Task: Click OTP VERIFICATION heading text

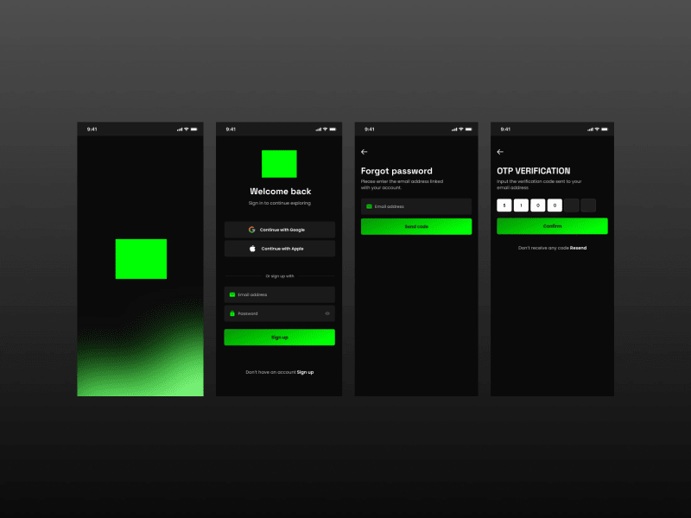Action: 533,171
